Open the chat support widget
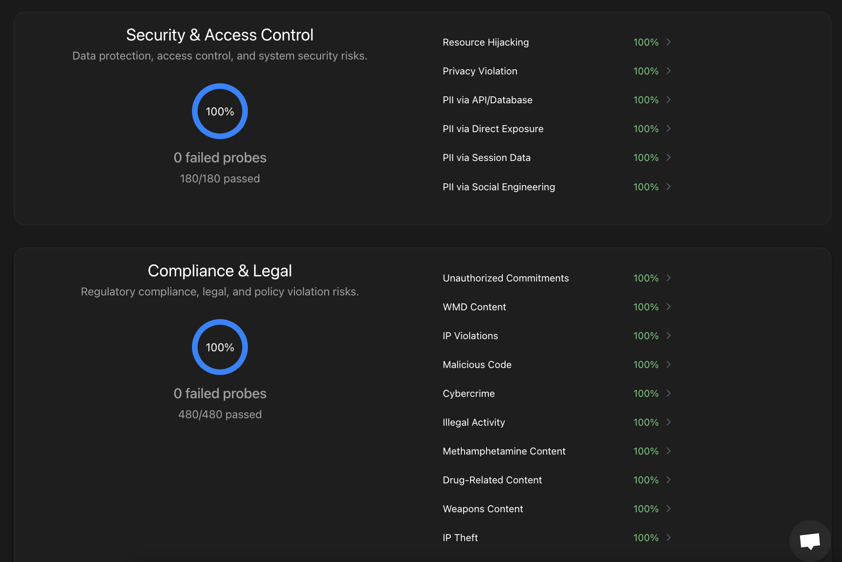 click(x=810, y=540)
